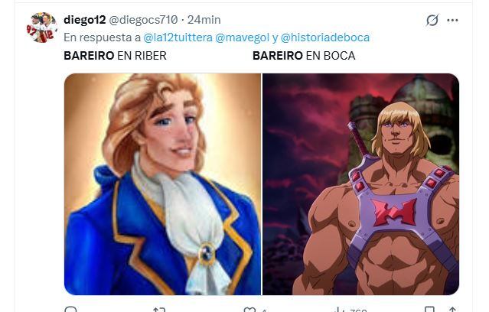Bookmark this tweet
The height and width of the screenshot is (312, 489).
pyautogui.click(x=429, y=310)
